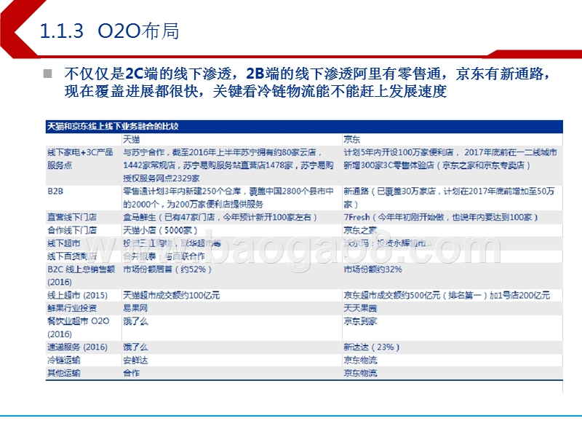Click the cell '京东到家'
Image resolution: width=582 pixels, height=437 pixels.
point(360,321)
